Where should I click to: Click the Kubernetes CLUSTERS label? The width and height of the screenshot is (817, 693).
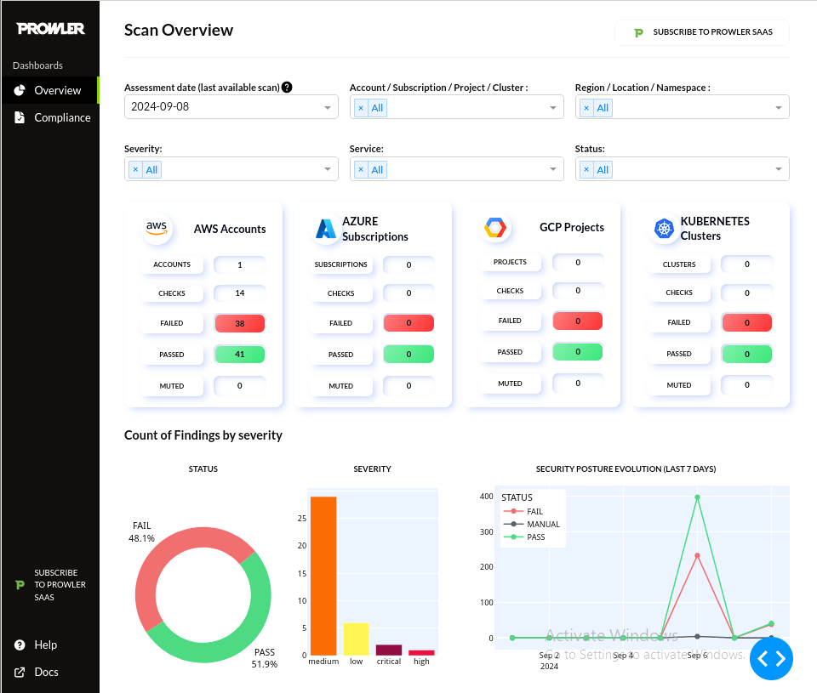click(679, 264)
